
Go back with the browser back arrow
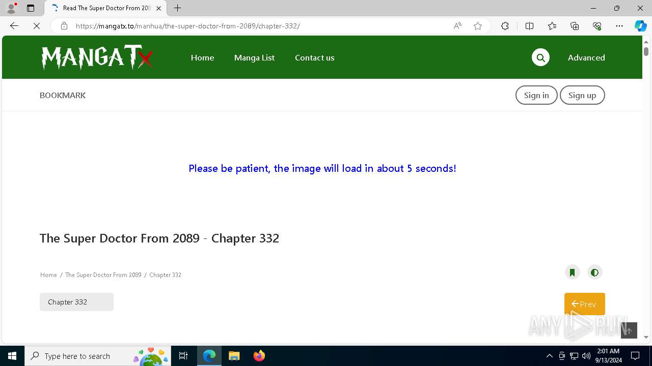click(14, 26)
